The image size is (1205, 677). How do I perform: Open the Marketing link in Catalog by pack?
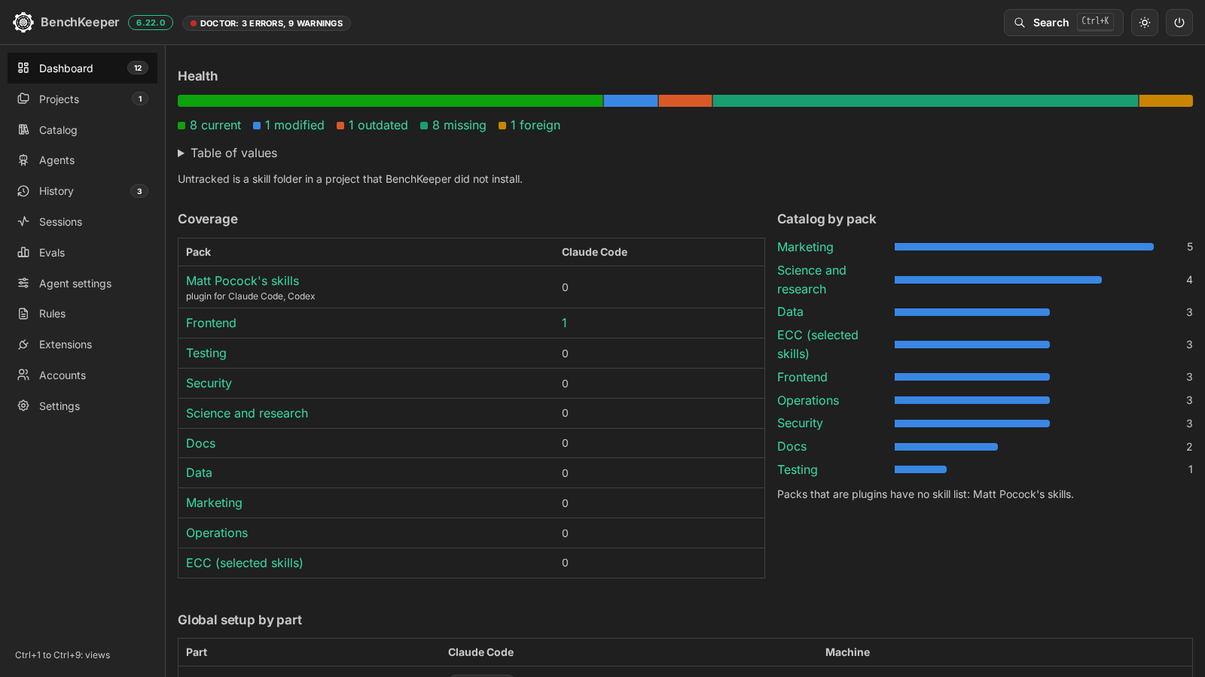805,247
